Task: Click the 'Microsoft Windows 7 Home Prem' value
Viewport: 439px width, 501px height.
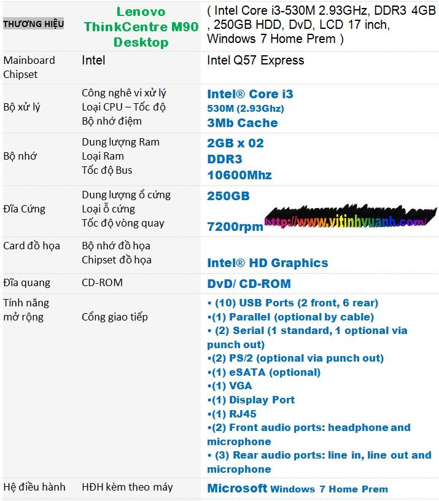Action: pos(297,488)
